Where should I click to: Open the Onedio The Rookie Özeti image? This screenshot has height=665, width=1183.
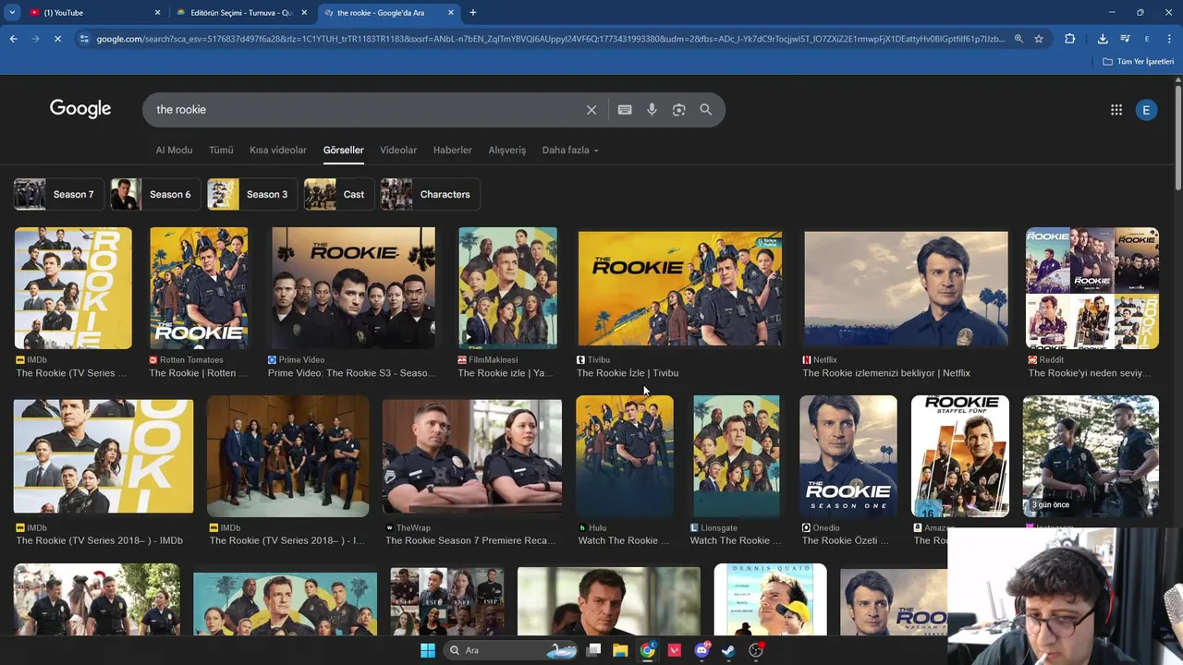coord(848,456)
